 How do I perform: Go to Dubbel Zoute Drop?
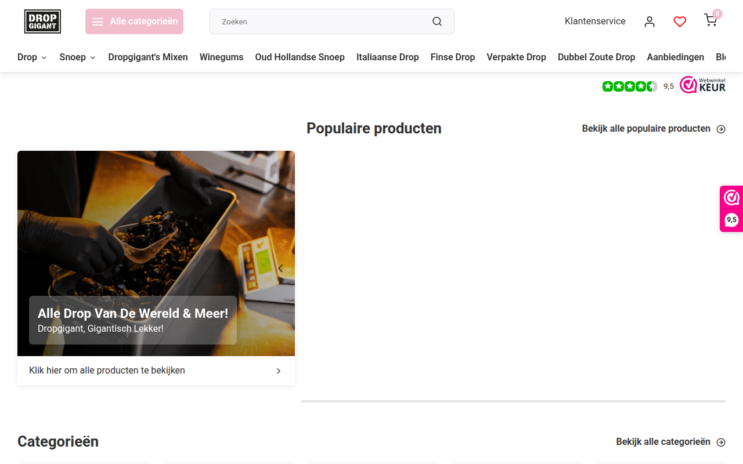point(596,57)
